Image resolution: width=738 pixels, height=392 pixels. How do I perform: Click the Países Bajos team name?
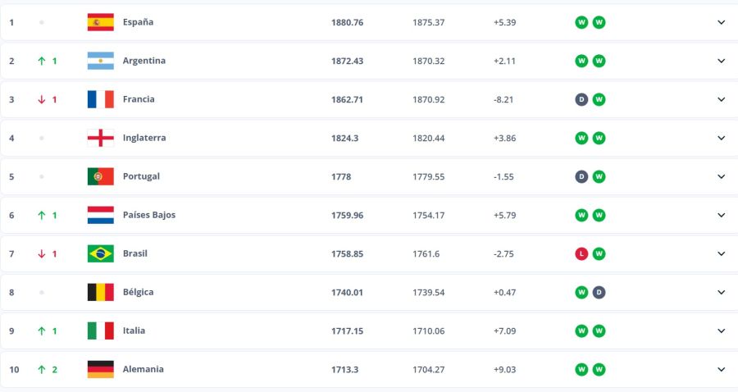(148, 215)
